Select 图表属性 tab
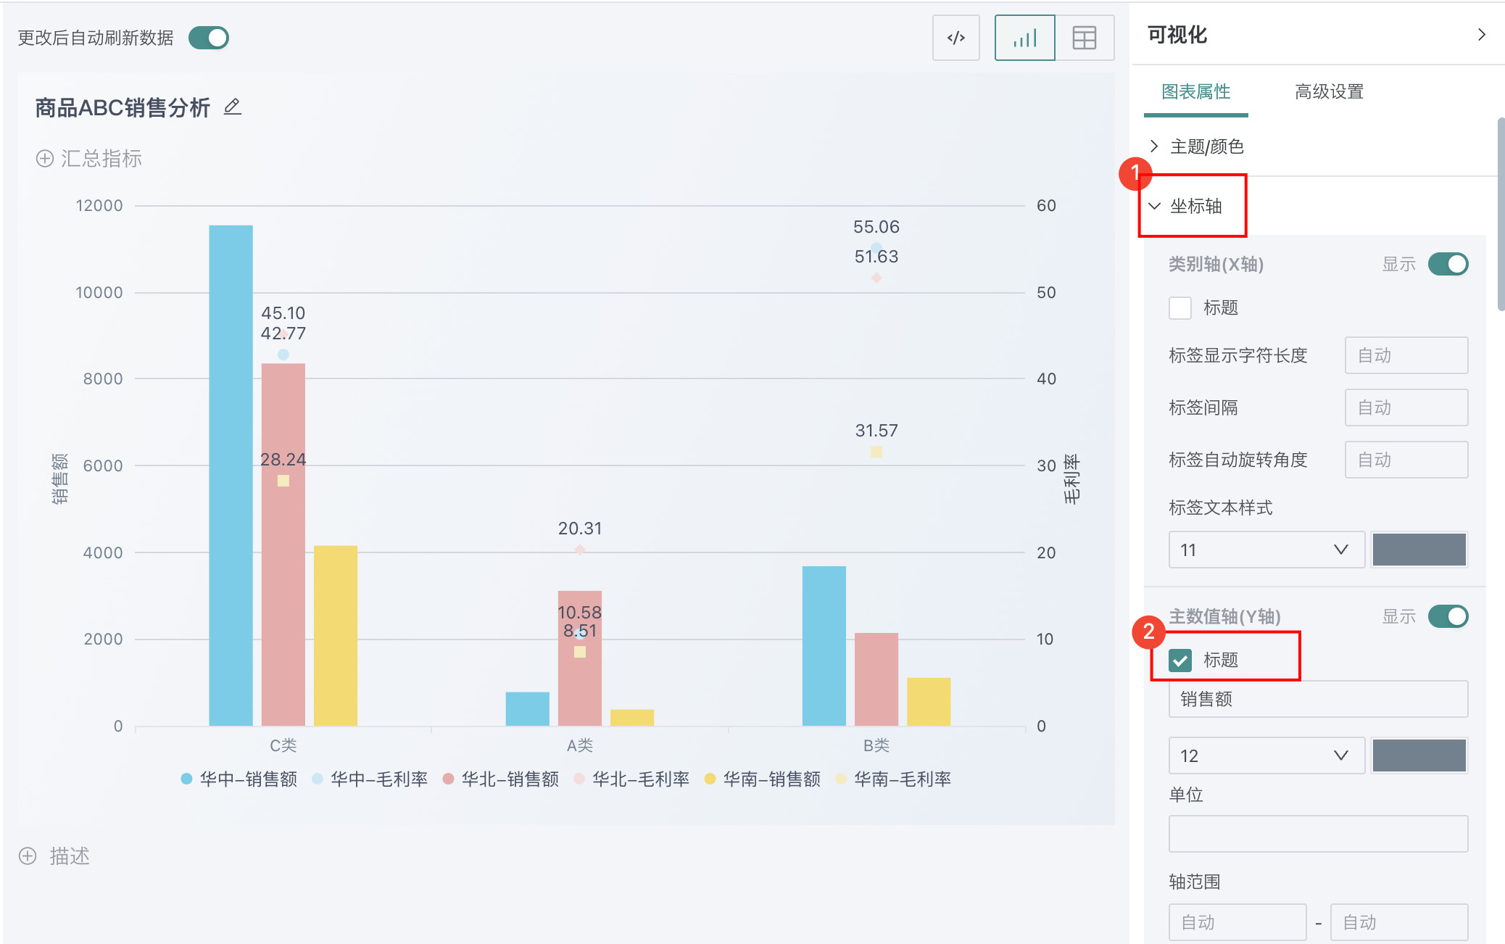 pyautogui.click(x=1195, y=92)
